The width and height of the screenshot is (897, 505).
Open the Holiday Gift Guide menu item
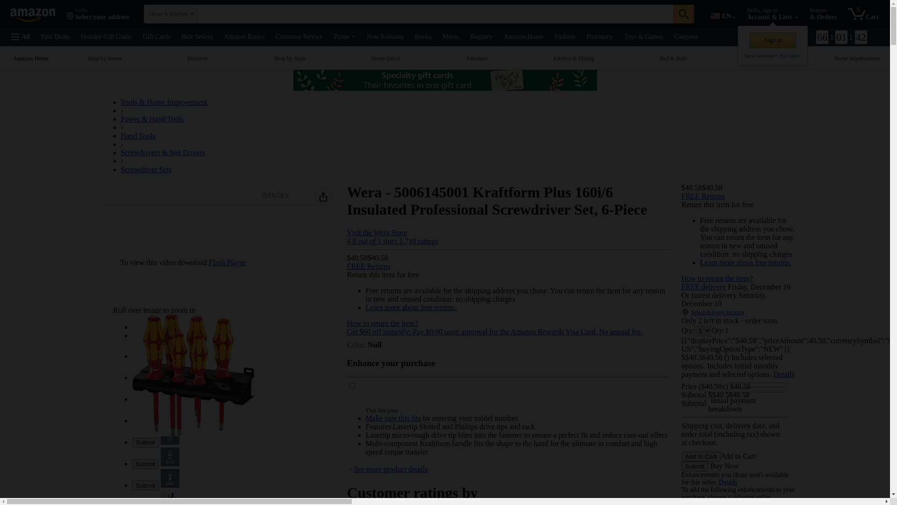coord(106,37)
